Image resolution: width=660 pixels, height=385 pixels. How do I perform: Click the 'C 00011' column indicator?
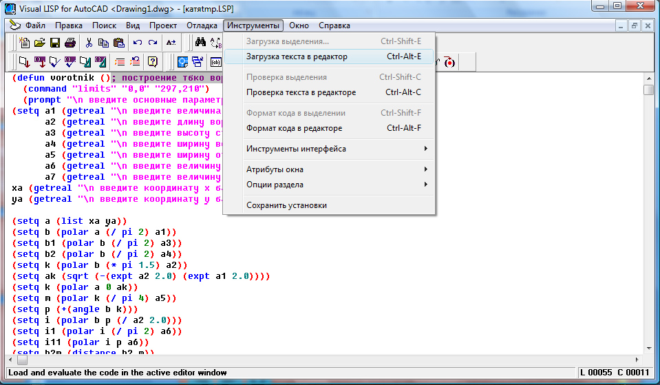click(633, 373)
